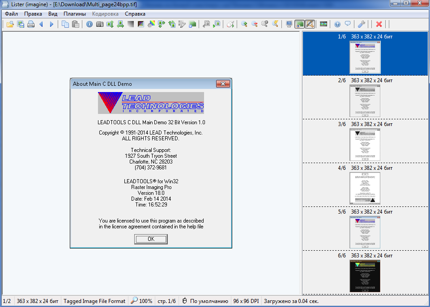
Task: Click the gray magnifier zoom reset icon
Action: [x=264, y=25]
